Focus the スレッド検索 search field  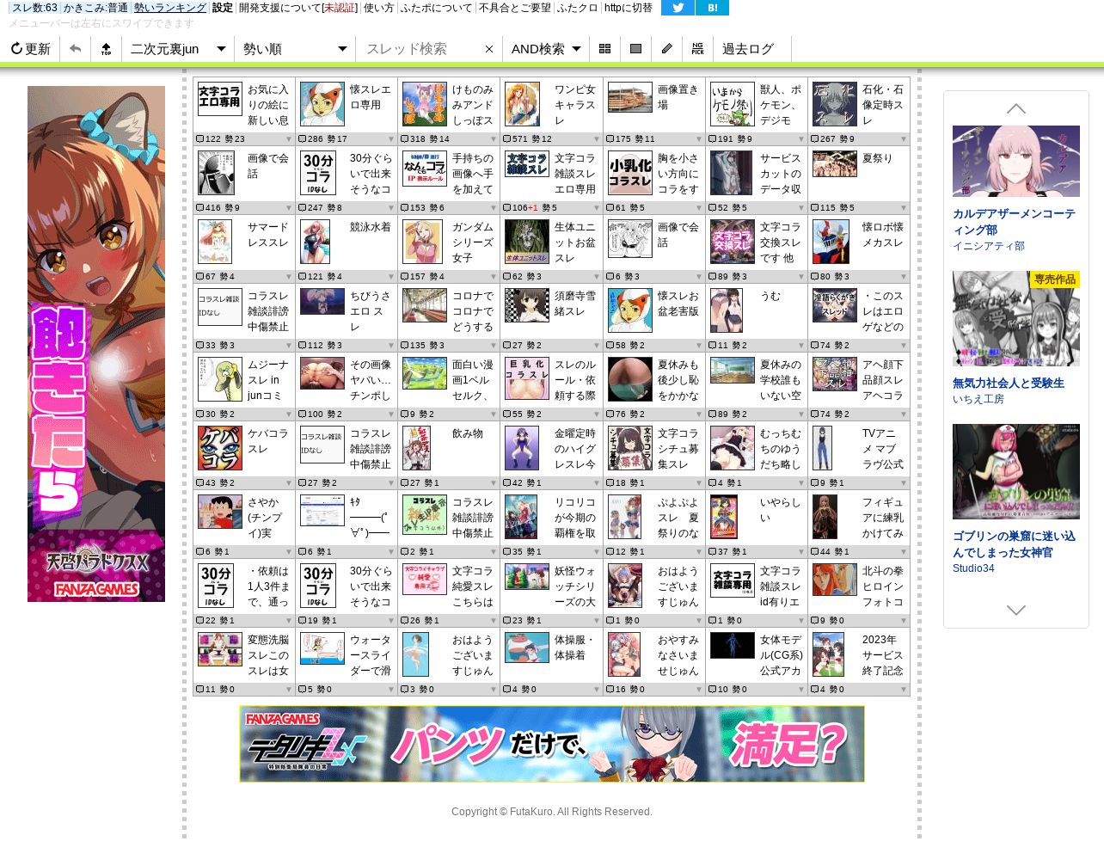pyautogui.click(x=420, y=49)
